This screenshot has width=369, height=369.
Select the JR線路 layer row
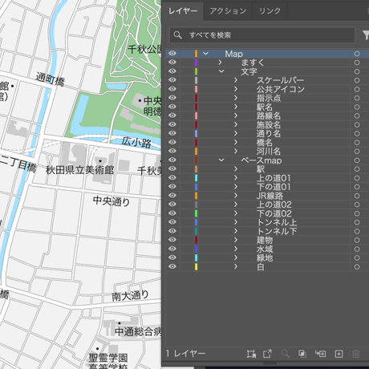[267, 196]
